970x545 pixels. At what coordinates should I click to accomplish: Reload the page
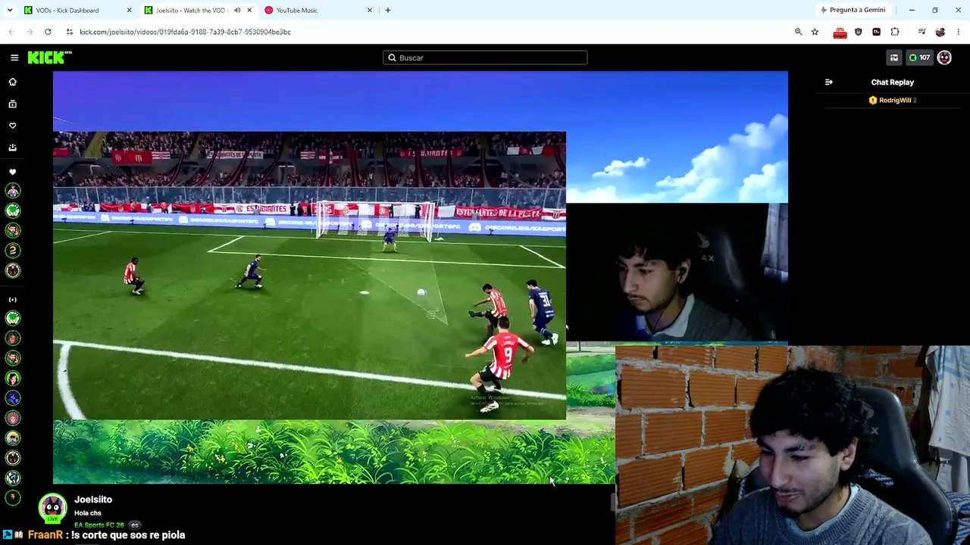48,32
